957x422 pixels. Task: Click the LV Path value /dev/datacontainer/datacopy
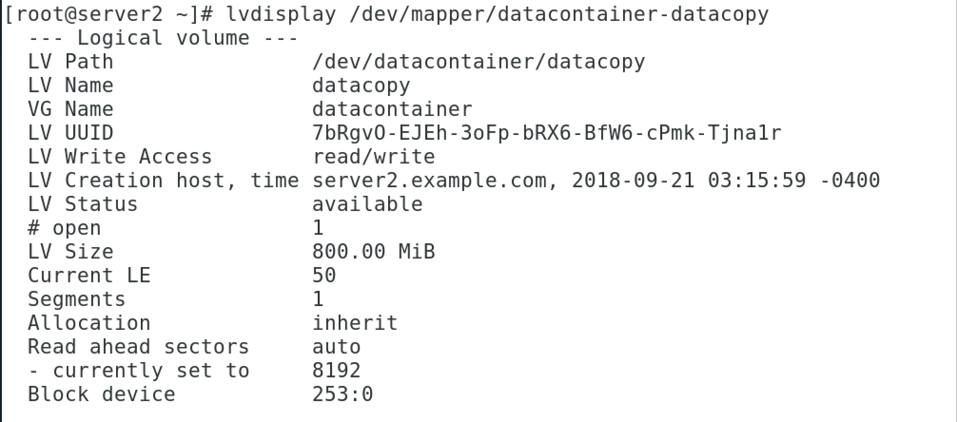(x=478, y=62)
